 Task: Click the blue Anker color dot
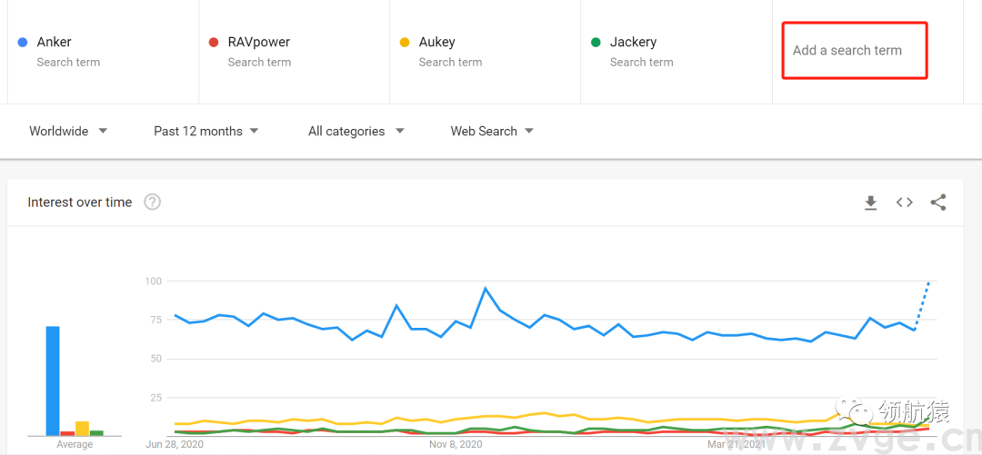click(x=23, y=43)
